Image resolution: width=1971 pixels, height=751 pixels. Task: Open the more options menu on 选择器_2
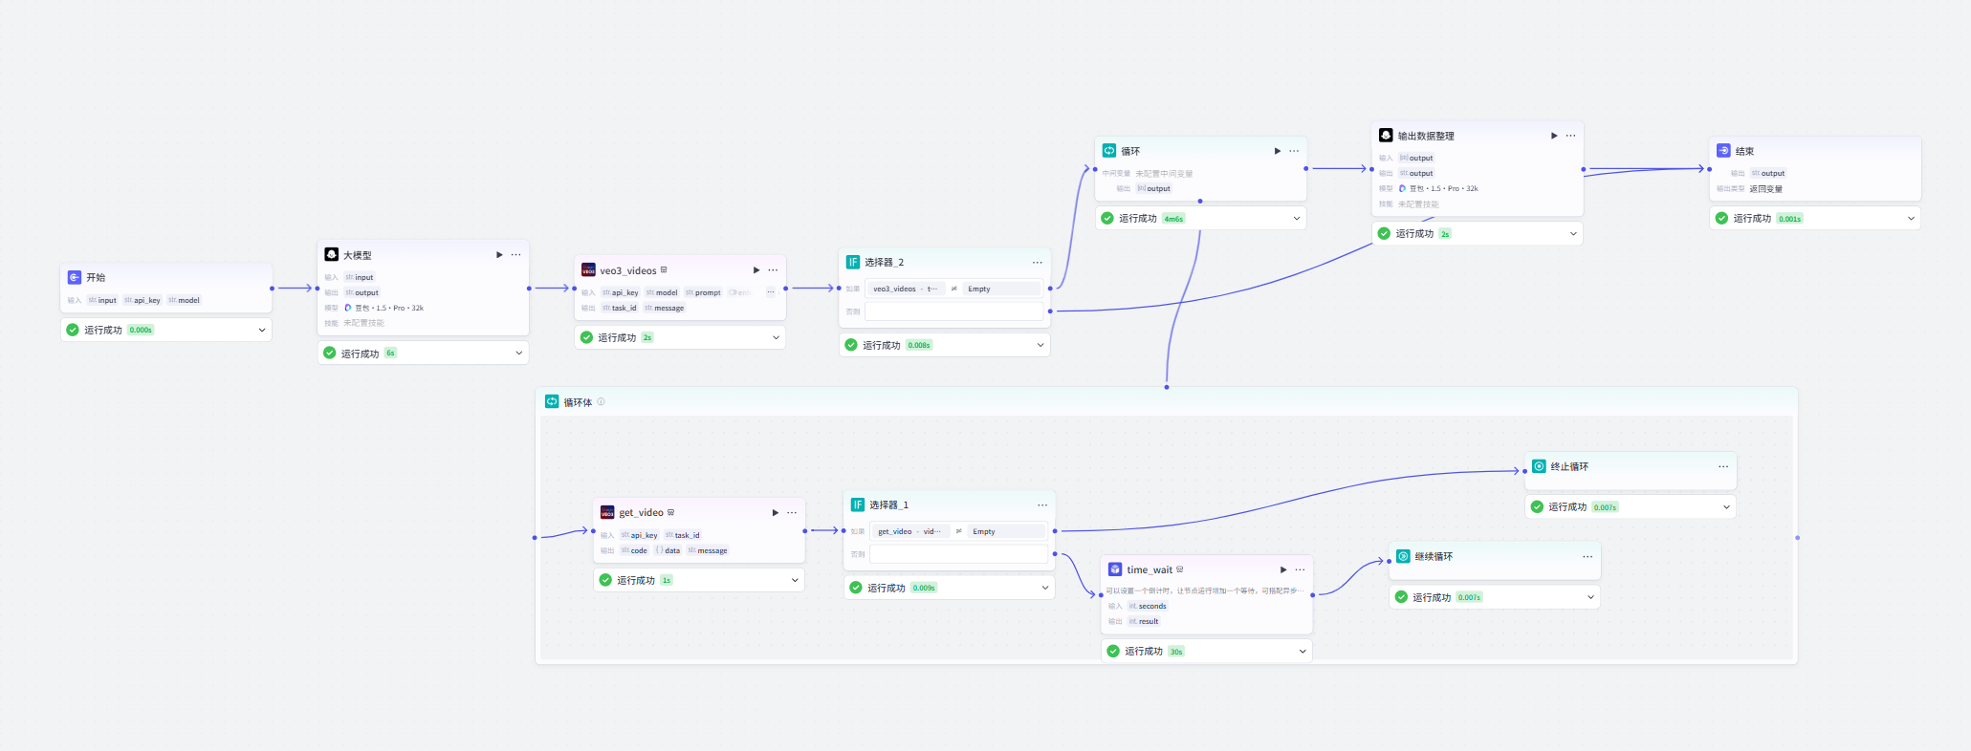pyautogui.click(x=1038, y=262)
